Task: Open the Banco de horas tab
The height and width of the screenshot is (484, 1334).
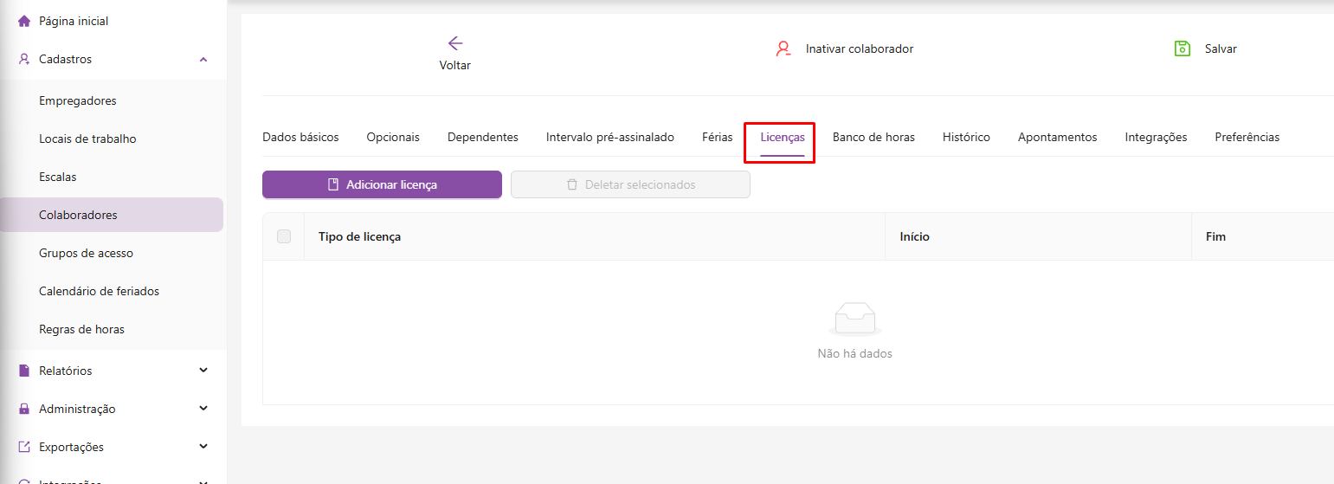Action: tap(873, 137)
